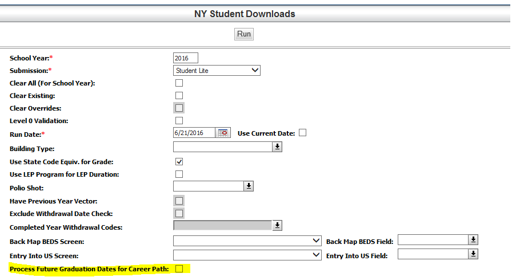The width and height of the screenshot is (512, 277).
Task: Click Building Type lookup arrow icon
Action: coord(277,147)
